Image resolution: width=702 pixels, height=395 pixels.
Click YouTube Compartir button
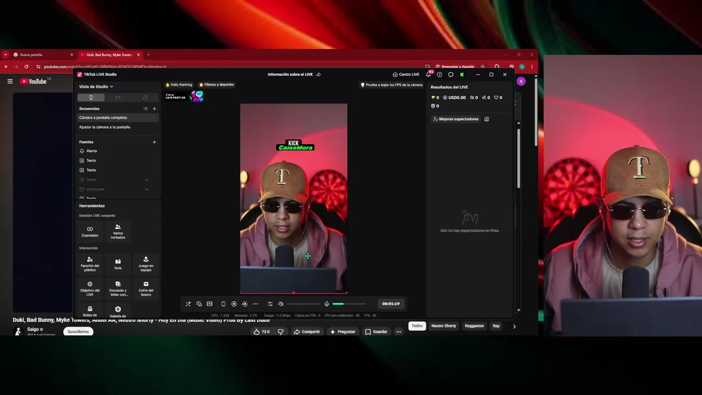[307, 332]
